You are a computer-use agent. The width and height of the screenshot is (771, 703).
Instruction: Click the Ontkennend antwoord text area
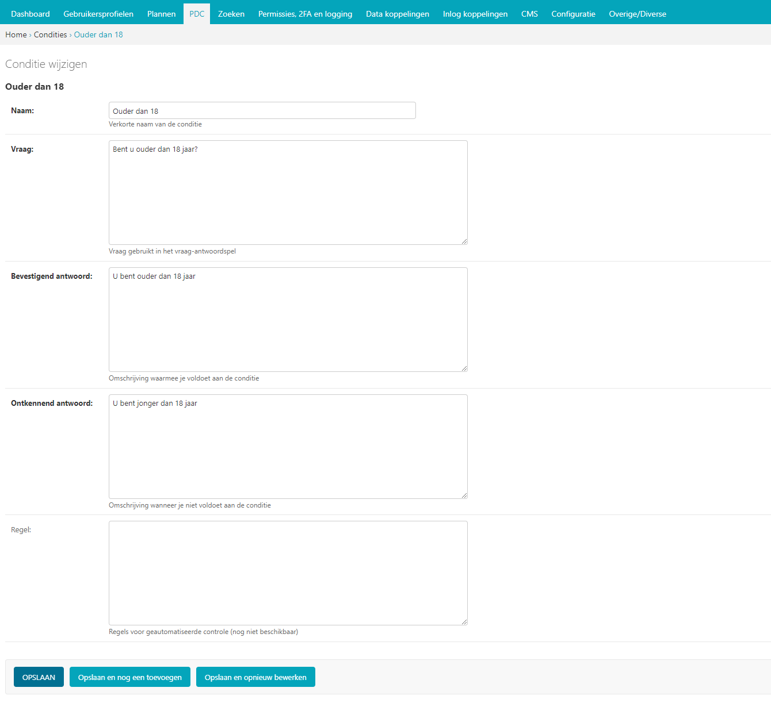[288, 447]
